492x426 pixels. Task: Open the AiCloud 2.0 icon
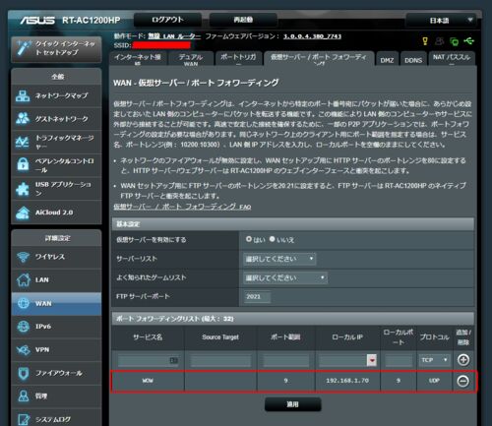(23, 213)
